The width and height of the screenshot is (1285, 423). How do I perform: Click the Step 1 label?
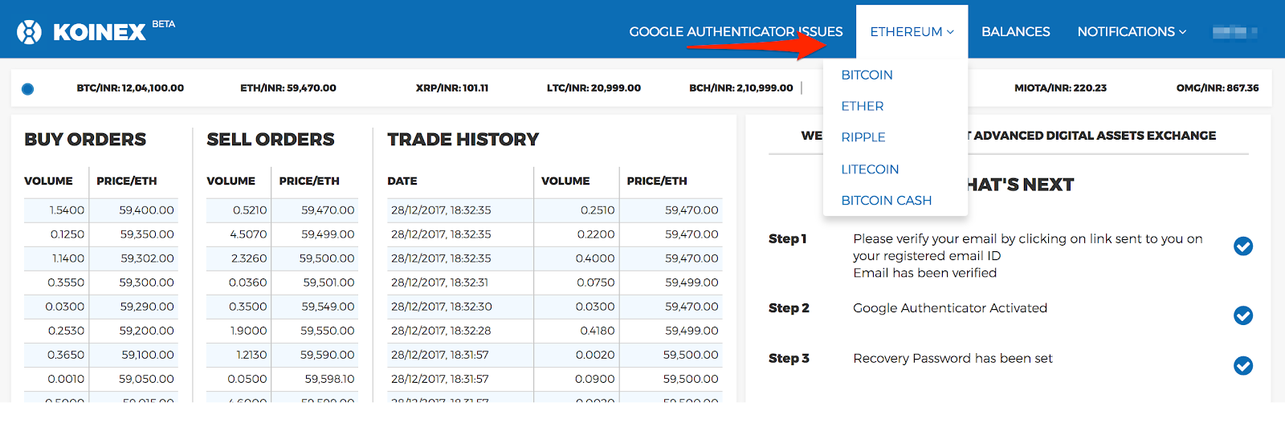coord(788,239)
